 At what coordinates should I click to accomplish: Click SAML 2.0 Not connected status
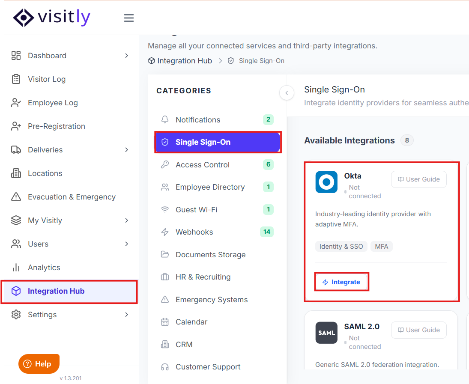362,342
